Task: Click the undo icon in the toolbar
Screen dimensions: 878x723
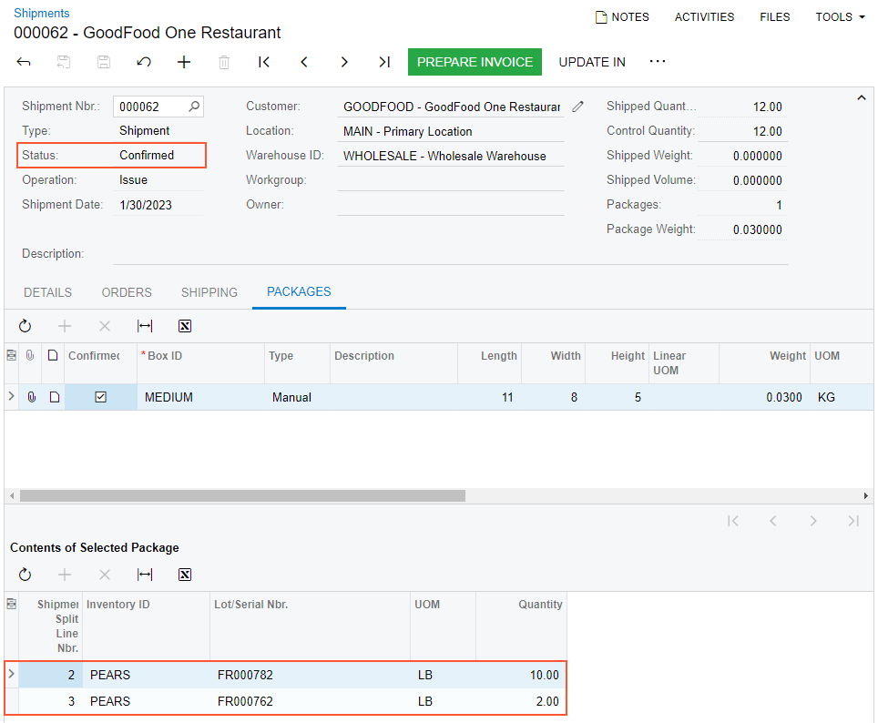Action: (x=144, y=62)
